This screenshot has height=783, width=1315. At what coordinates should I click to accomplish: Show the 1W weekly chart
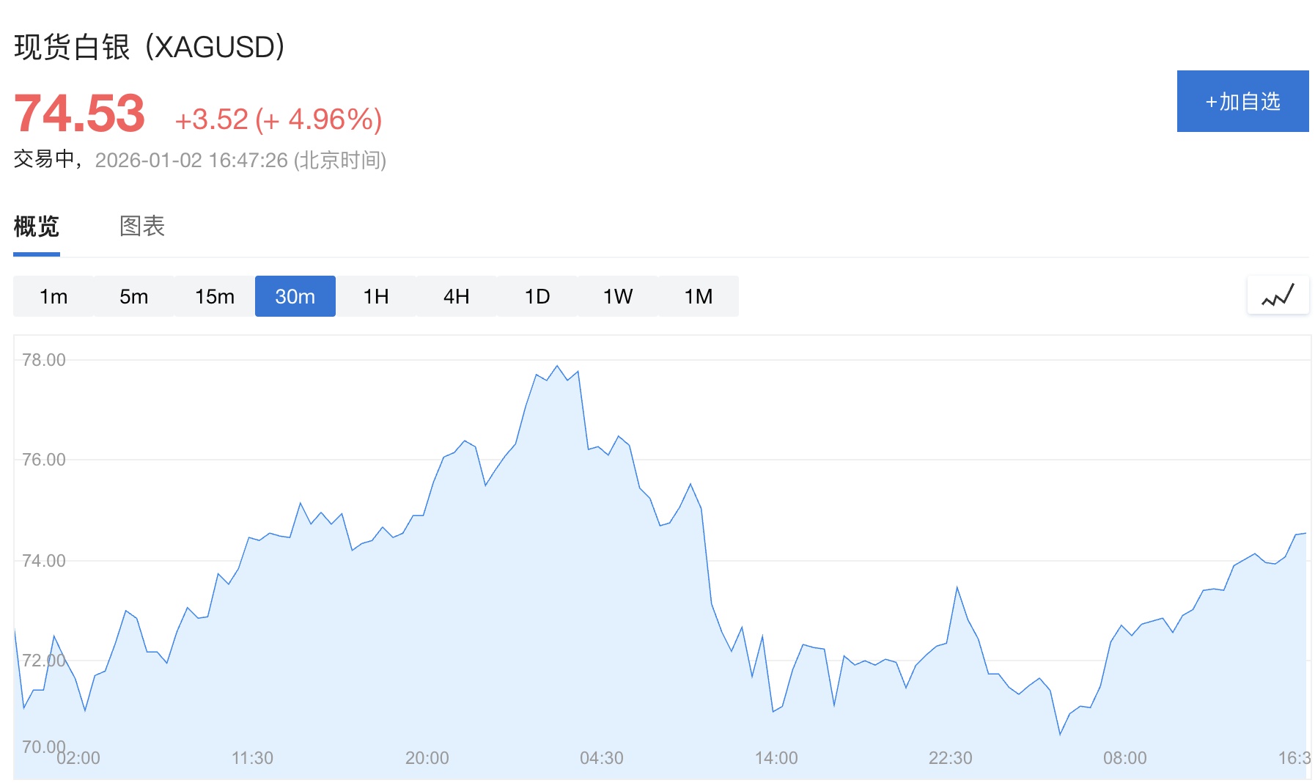pyautogui.click(x=618, y=296)
